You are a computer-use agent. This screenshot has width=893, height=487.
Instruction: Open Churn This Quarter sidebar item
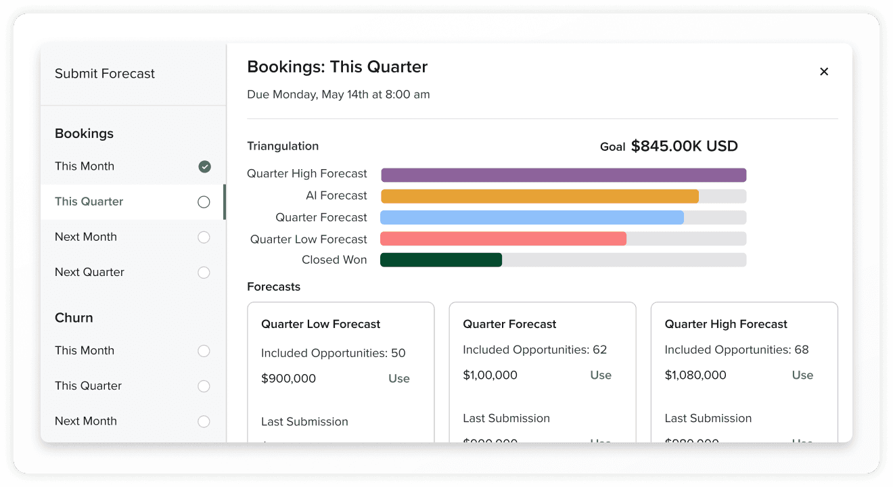tap(88, 386)
